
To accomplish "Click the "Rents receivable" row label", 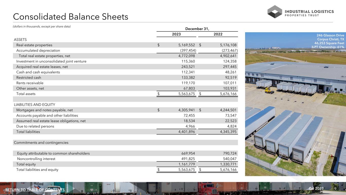I will coord(30,83).
